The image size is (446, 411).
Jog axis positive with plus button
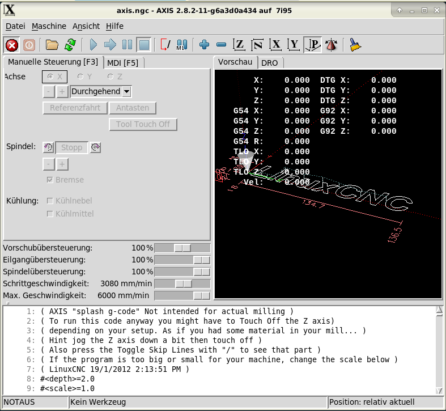[62, 92]
